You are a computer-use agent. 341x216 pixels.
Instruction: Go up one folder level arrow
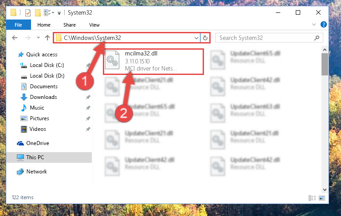click(47, 38)
